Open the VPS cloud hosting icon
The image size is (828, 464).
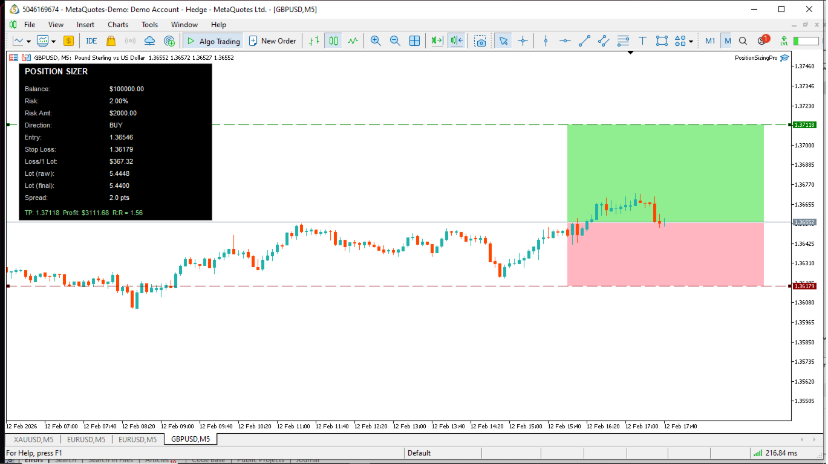tap(150, 41)
